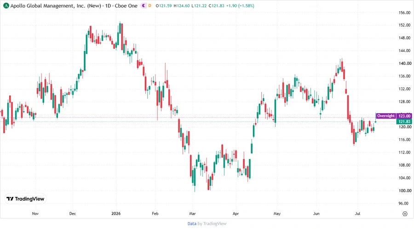
Task: Click the 128.00 price axis label
Action: [404, 102]
